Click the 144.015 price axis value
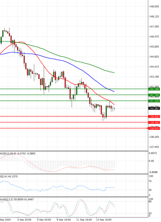This screenshot has height=222, width=161. pos(154,67)
